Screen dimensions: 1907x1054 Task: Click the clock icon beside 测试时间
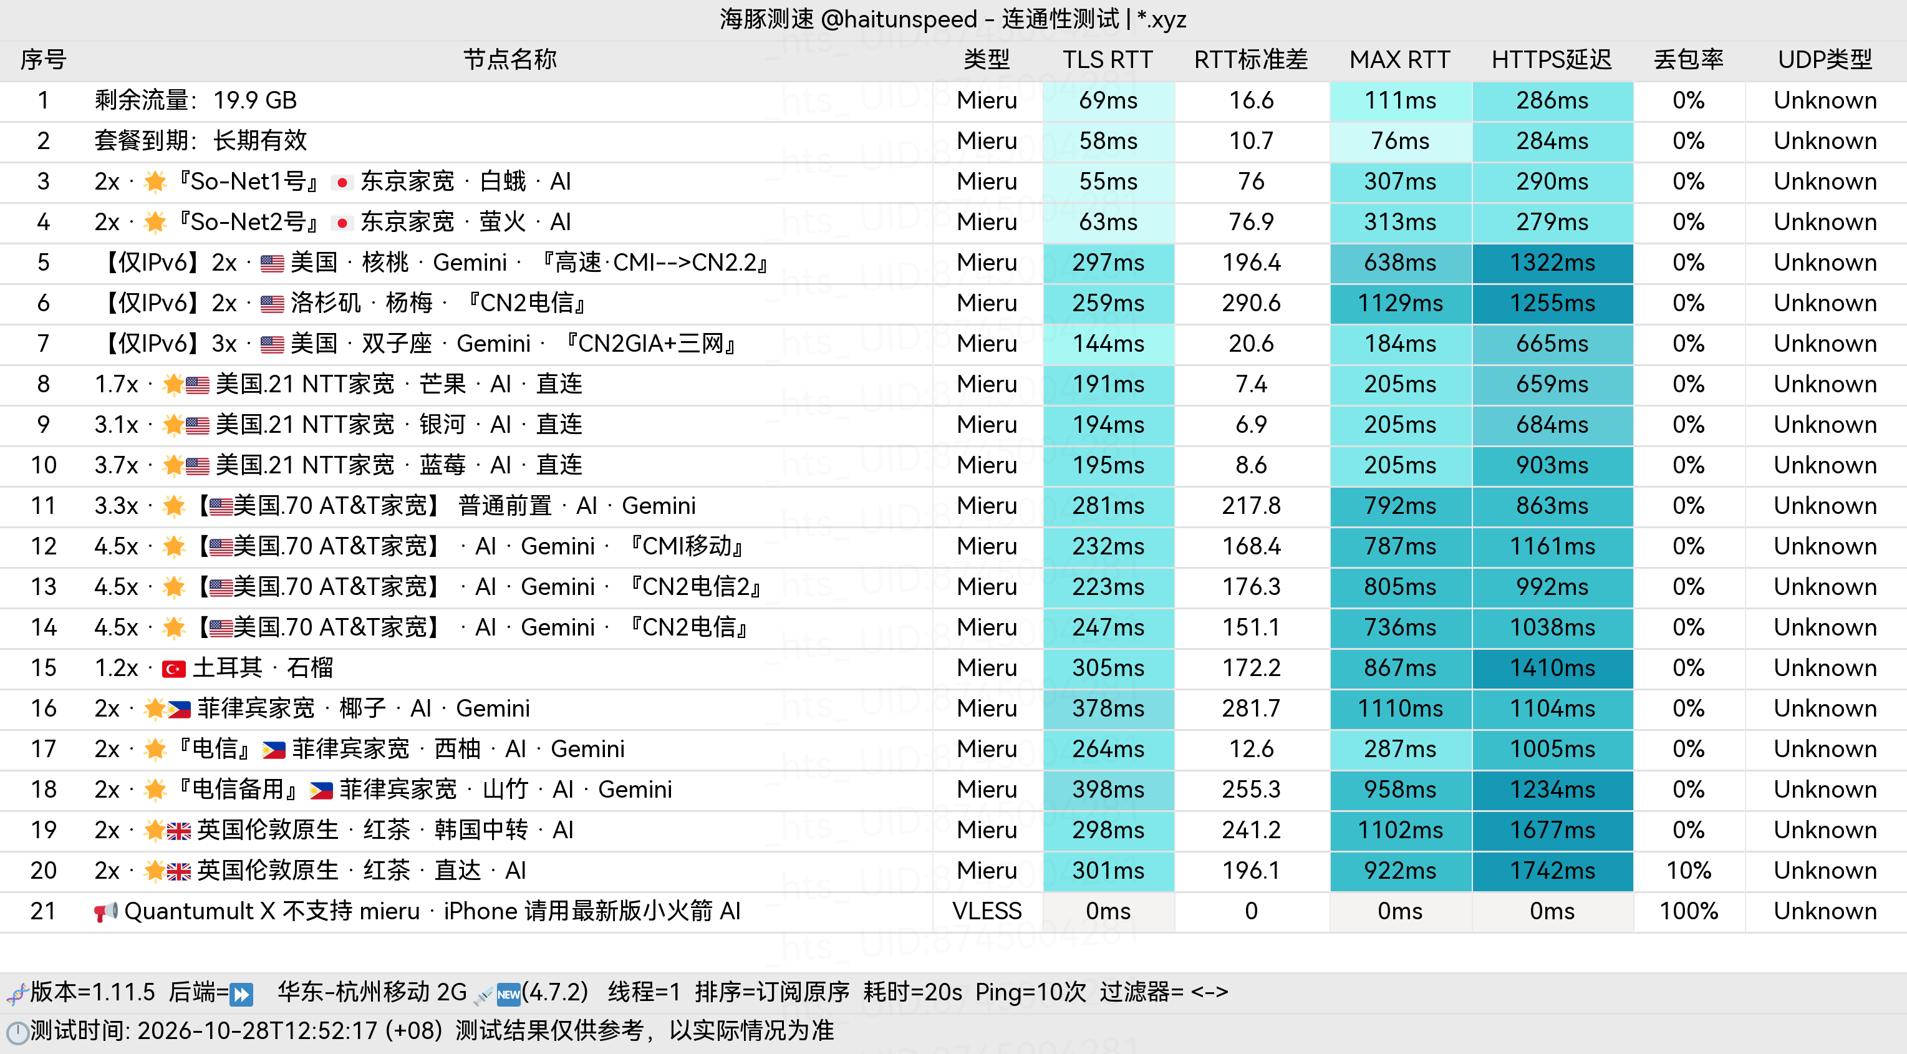[x=17, y=1033]
